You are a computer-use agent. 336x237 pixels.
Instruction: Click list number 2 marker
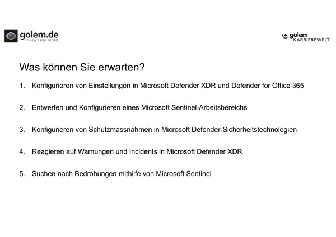pos(22,108)
